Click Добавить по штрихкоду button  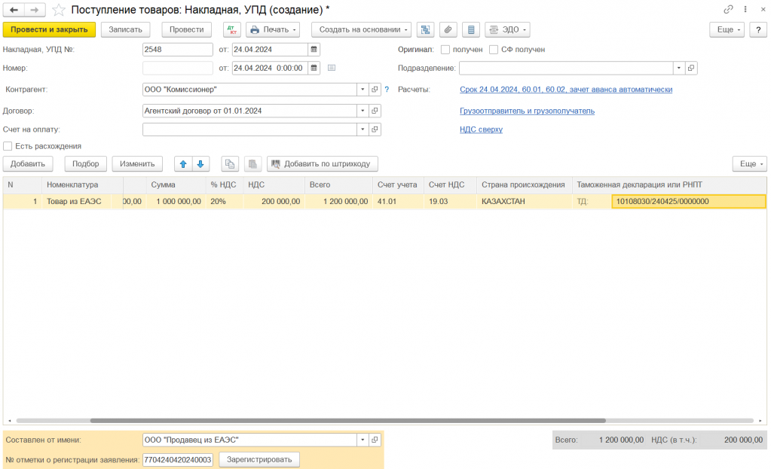pyautogui.click(x=322, y=164)
